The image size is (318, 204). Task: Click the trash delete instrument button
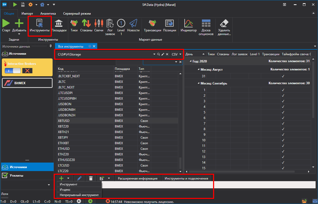tap(91, 178)
